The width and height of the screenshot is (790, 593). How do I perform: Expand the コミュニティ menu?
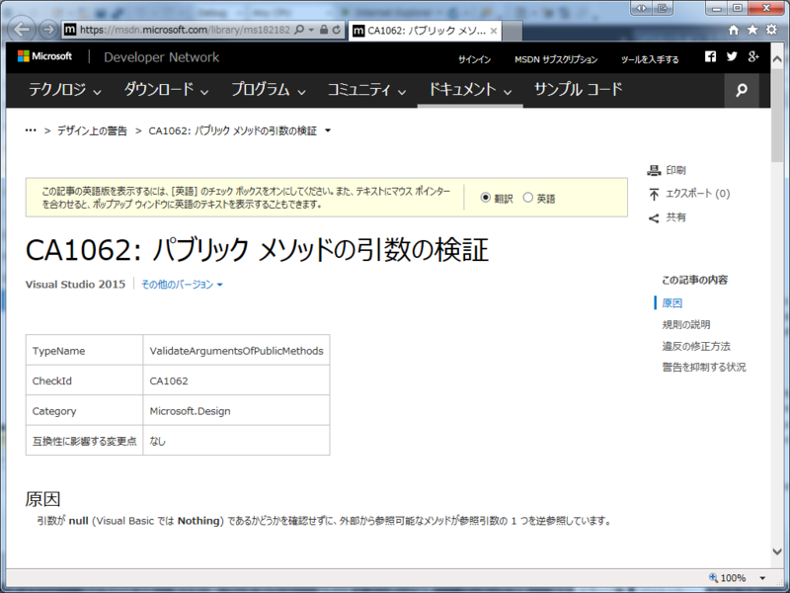[366, 90]
